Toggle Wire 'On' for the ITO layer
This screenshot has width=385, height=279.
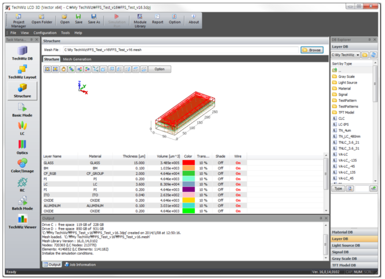click(x=238, y=195)
